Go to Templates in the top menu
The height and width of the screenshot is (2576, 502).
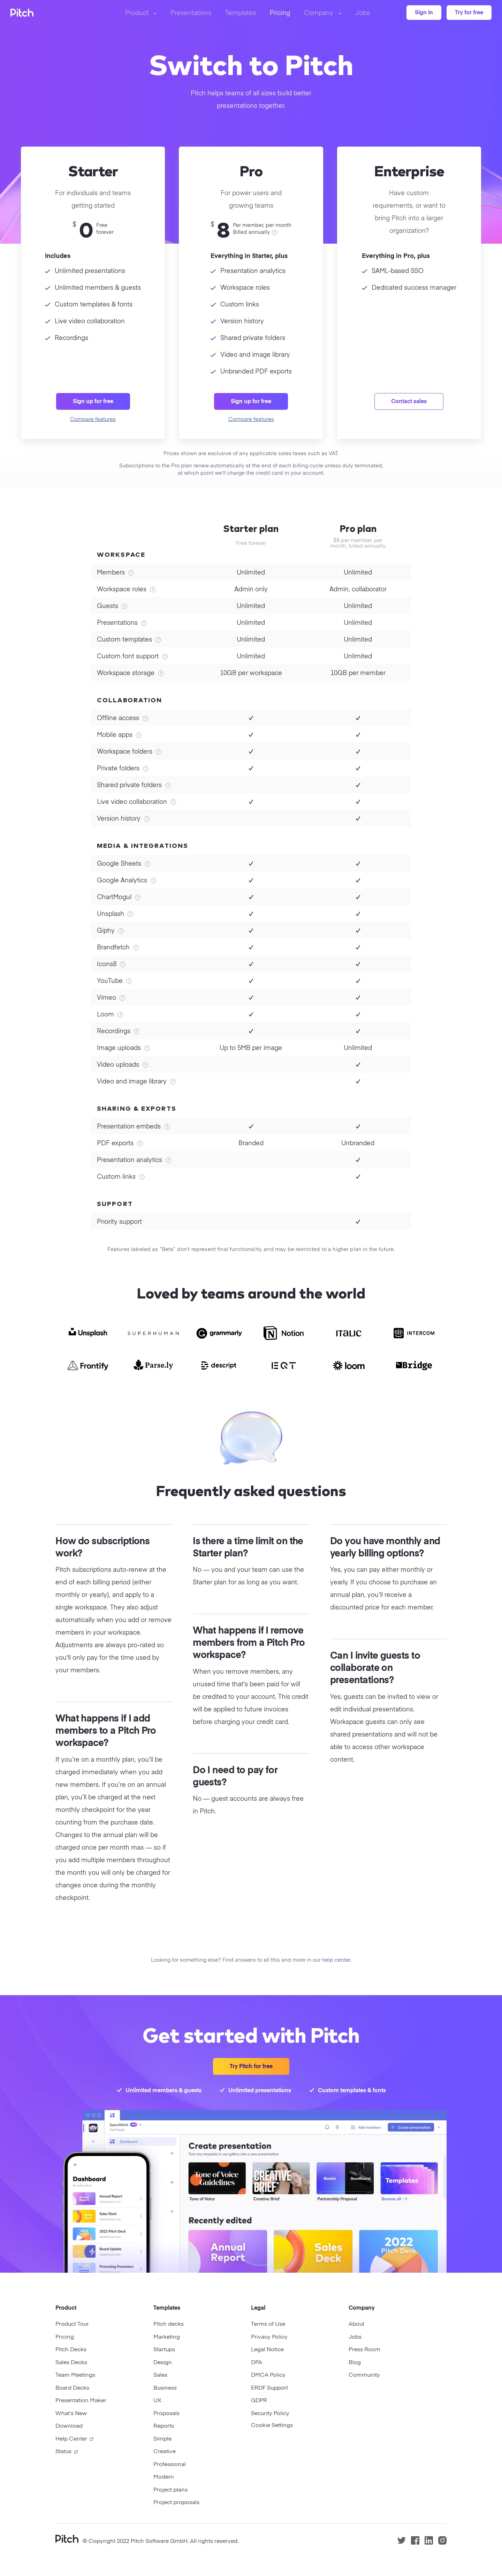point(239,13)
